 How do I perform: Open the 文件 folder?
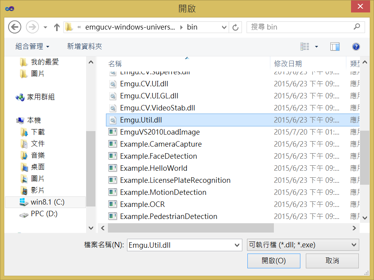click(38, 143)
